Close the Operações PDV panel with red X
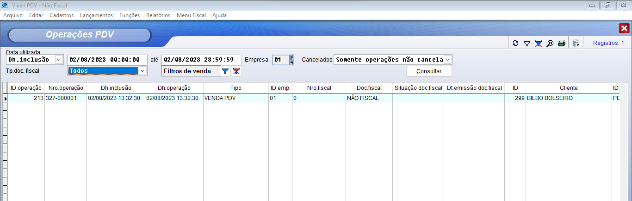The image size is (632, 201). 624,28
